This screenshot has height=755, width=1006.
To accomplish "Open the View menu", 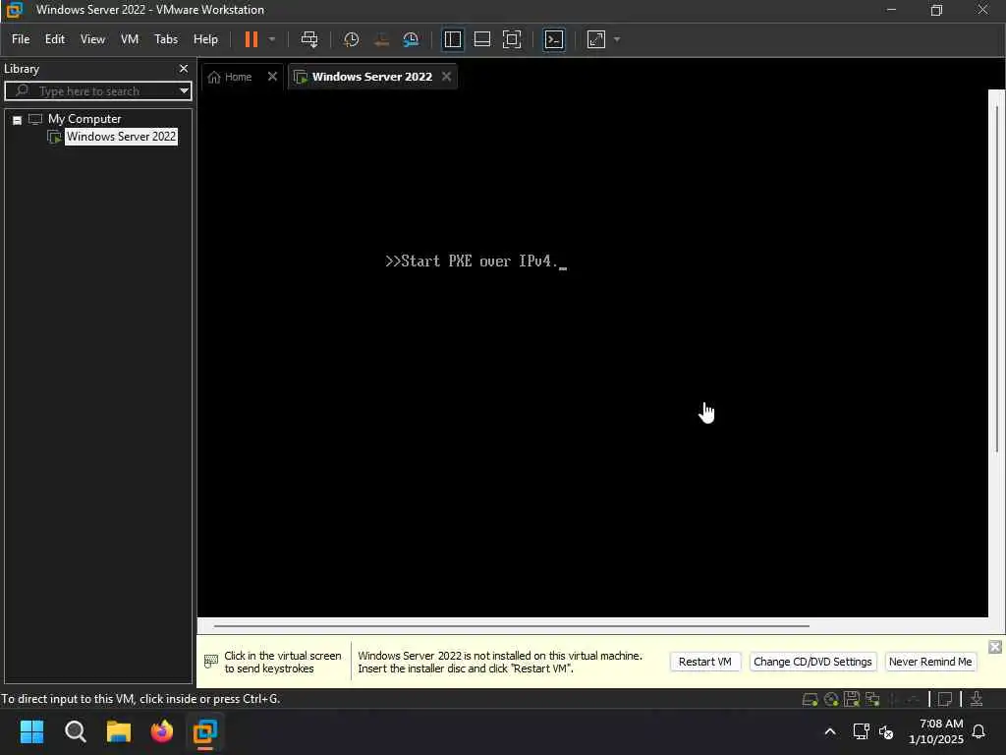I will point(92,39).
